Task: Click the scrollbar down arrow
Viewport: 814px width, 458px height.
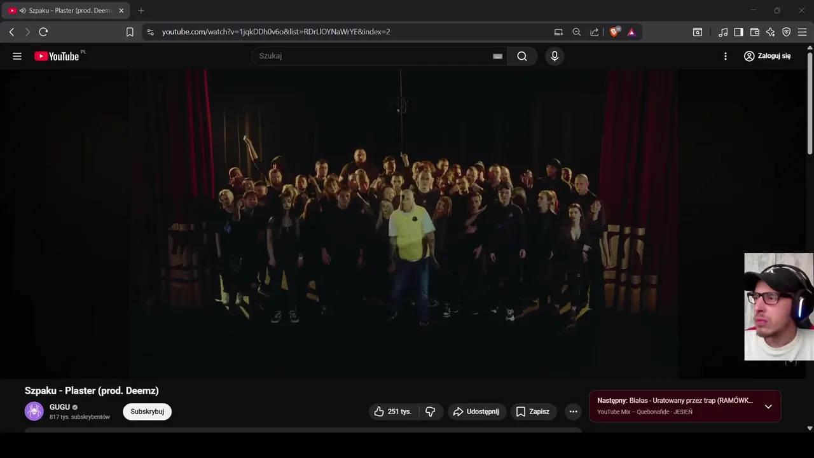Action: 810,429
